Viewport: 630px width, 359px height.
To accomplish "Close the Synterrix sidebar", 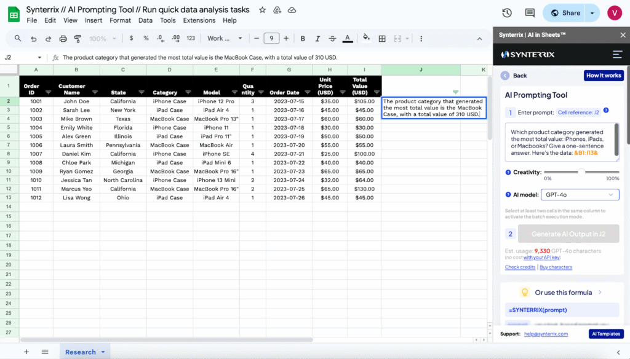I will point(623,35).
